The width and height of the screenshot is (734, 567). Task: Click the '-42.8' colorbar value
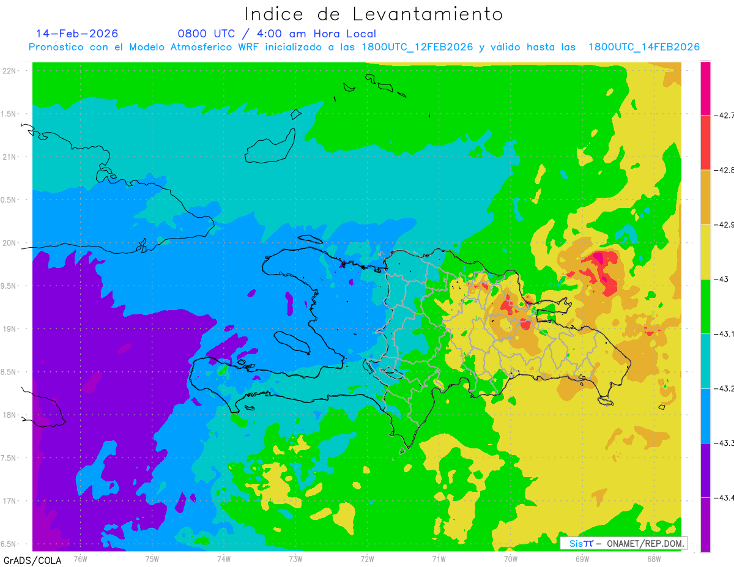click(724, 170)
